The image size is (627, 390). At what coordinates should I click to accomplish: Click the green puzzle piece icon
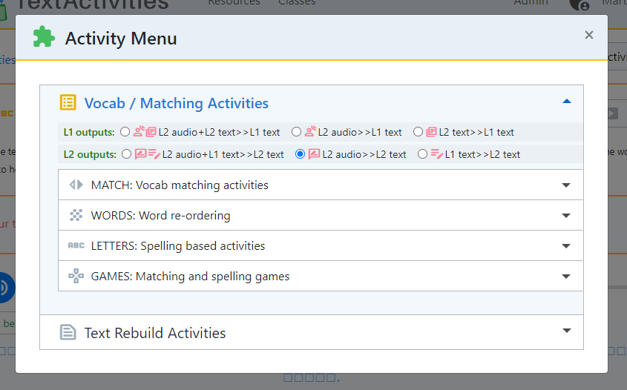[x=44, y=37]
